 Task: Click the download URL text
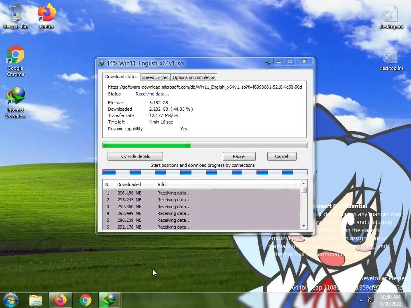(205, 87)
